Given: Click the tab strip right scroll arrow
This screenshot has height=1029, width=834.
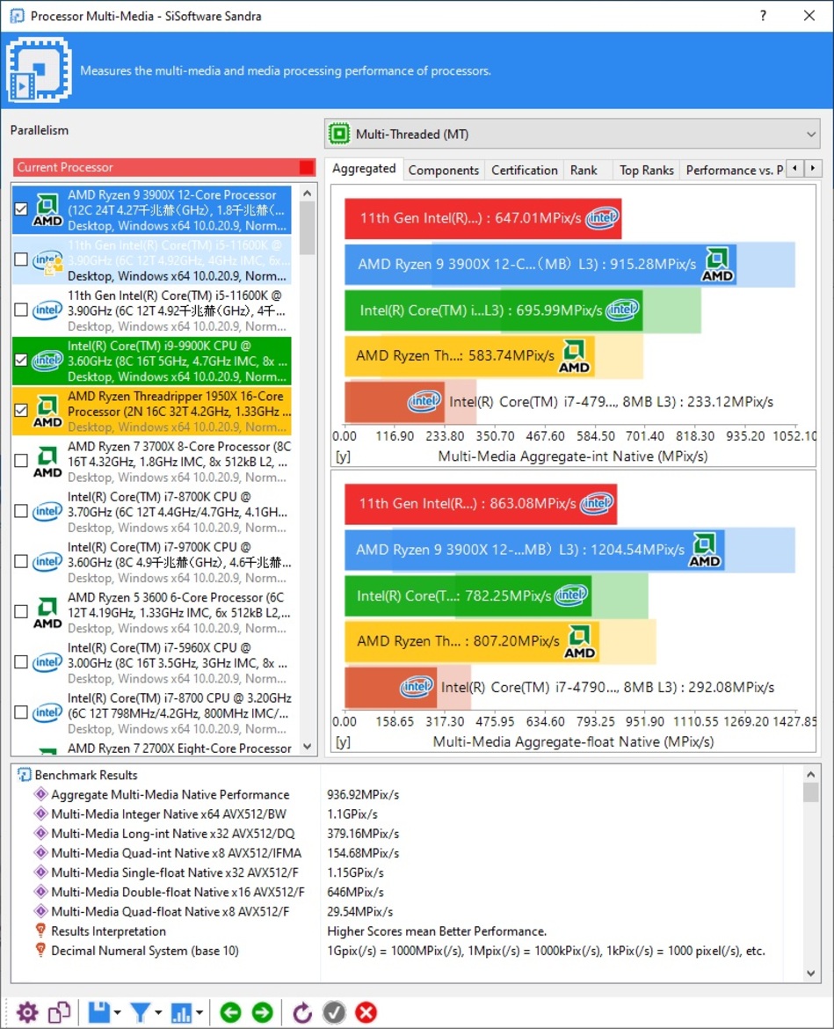Looking at the screenshot, I should click(813, 168).
